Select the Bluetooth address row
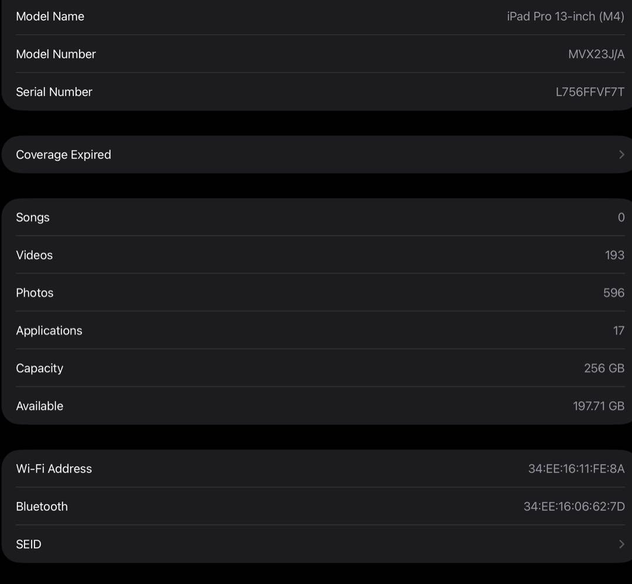Image resolution: width=632 pixels, height=584 pixels. 316,506
